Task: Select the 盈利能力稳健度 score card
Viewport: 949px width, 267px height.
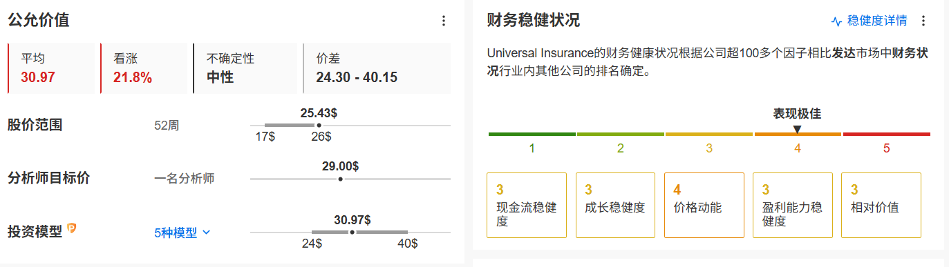Action: coord(792,205)
